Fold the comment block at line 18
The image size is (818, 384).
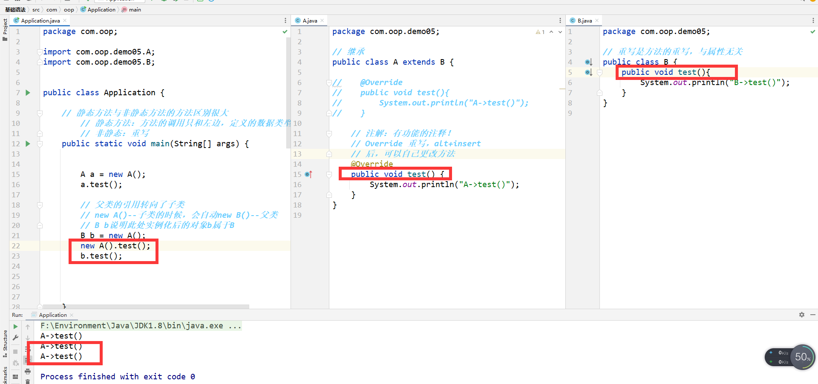[x=40, y=205]
